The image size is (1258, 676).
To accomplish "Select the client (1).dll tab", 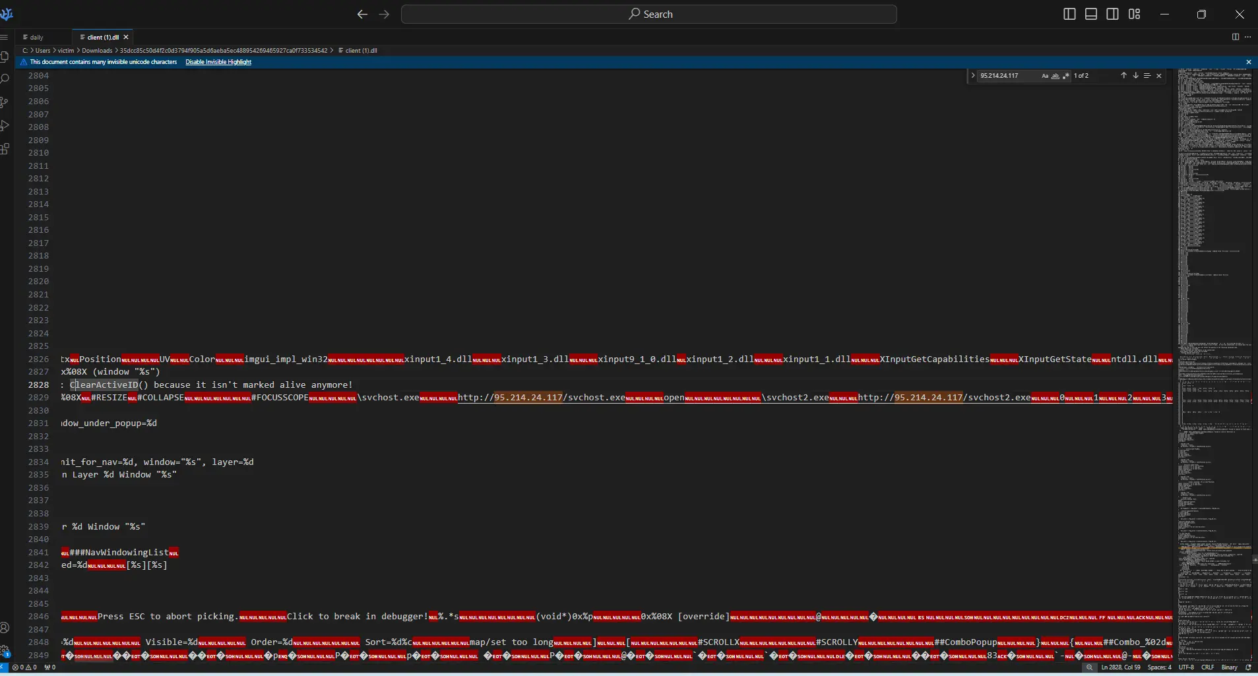I will (x=103, y=38).
